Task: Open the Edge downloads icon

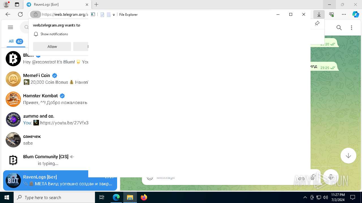Action: pyautogui.click(x=319, y=14)
